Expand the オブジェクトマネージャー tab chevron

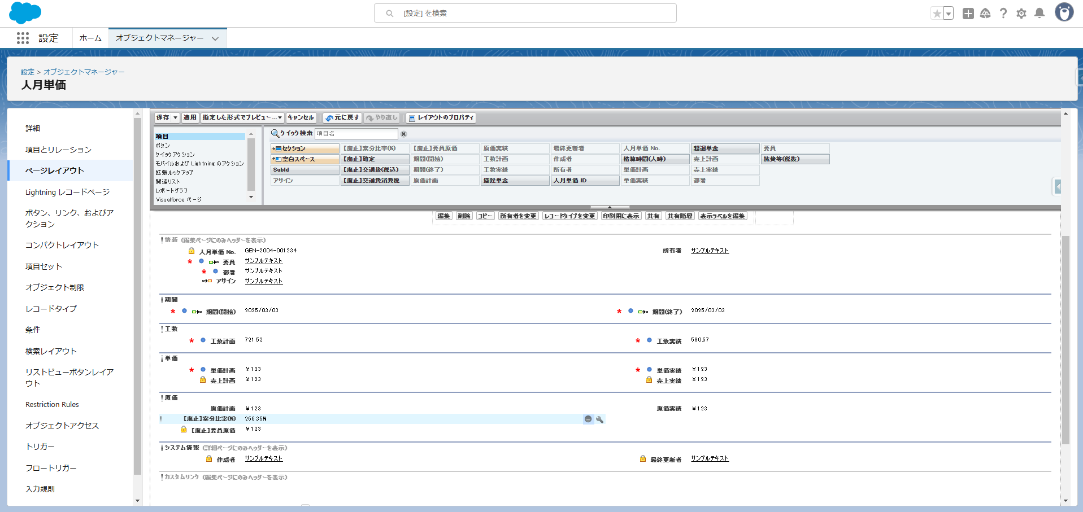(215, 38)
